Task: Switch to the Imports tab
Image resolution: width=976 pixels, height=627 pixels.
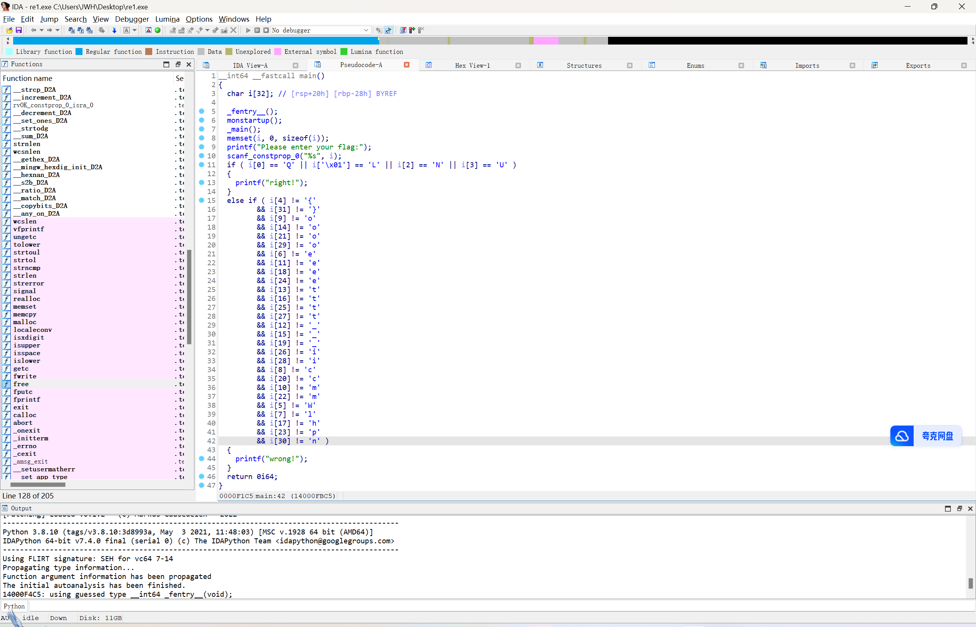Action: point(807,65)
